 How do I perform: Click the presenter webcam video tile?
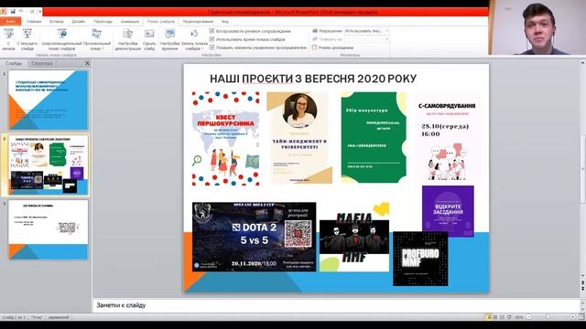click(x=537, y=27)
